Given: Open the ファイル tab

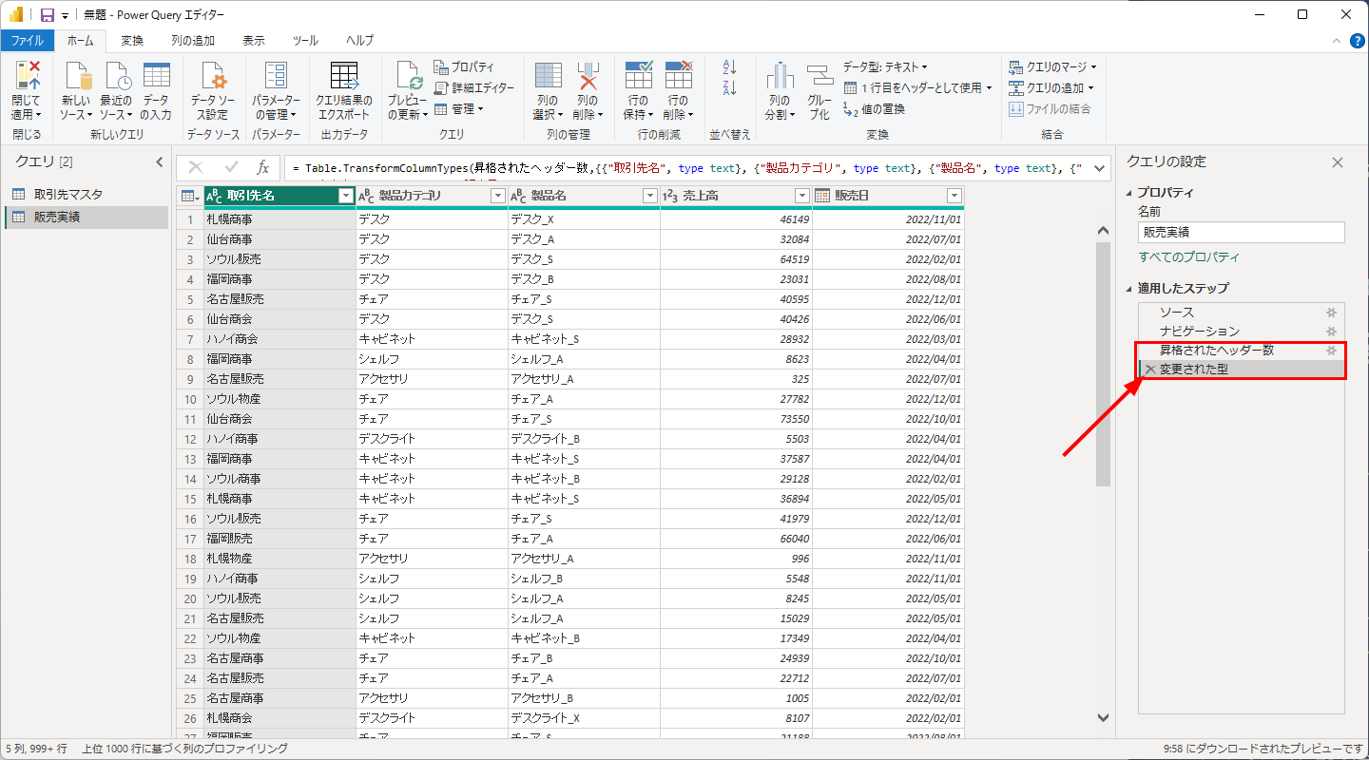Looking at the screenshot, I should [27, 41].
